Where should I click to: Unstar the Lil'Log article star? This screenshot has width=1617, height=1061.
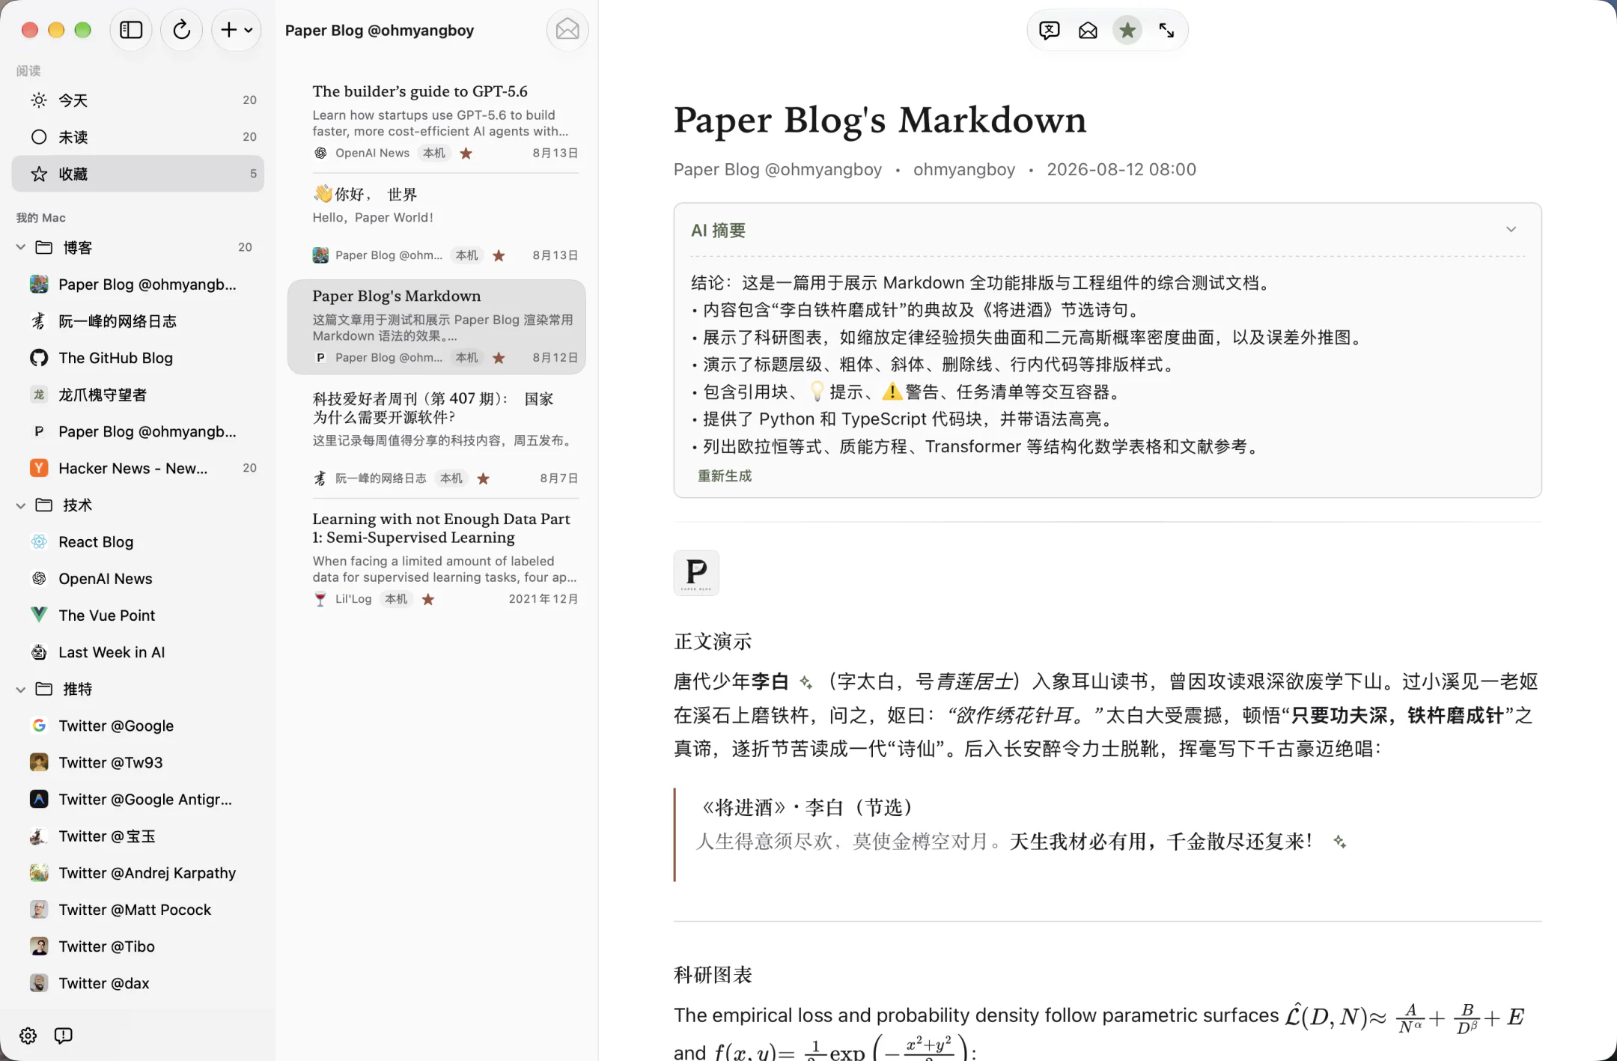[x=428, y=599]
